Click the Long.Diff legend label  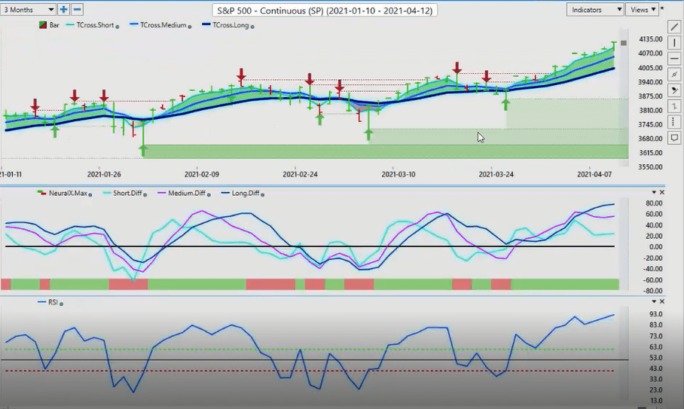point(245,193)
